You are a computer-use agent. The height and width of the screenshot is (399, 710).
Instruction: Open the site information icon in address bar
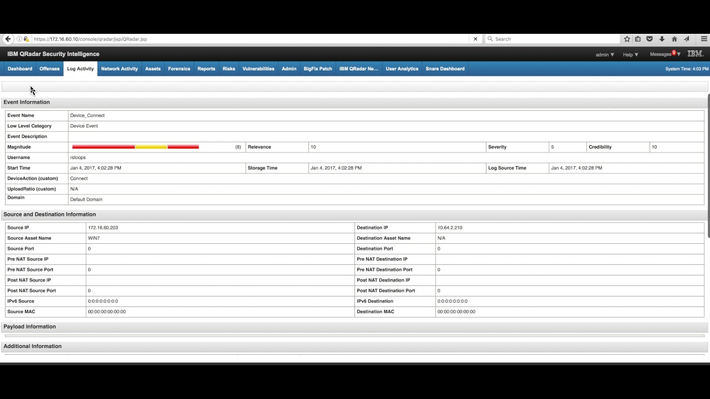pos(19,39)
